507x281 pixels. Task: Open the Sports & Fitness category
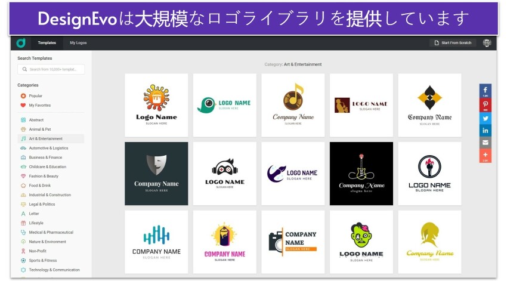point(42,260)
